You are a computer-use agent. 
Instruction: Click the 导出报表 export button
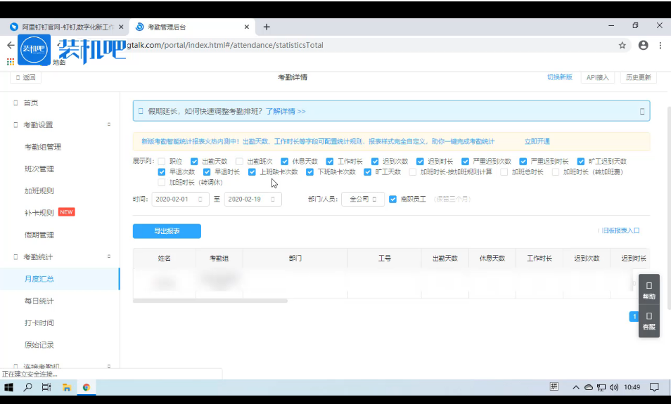167,231
